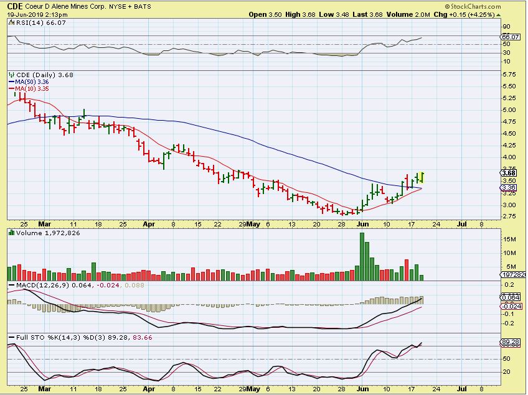Viewport: 528px width, 395px height.
Task: Click the 66.07 RSI value tag on the right axis
Action: pos(510,37)
